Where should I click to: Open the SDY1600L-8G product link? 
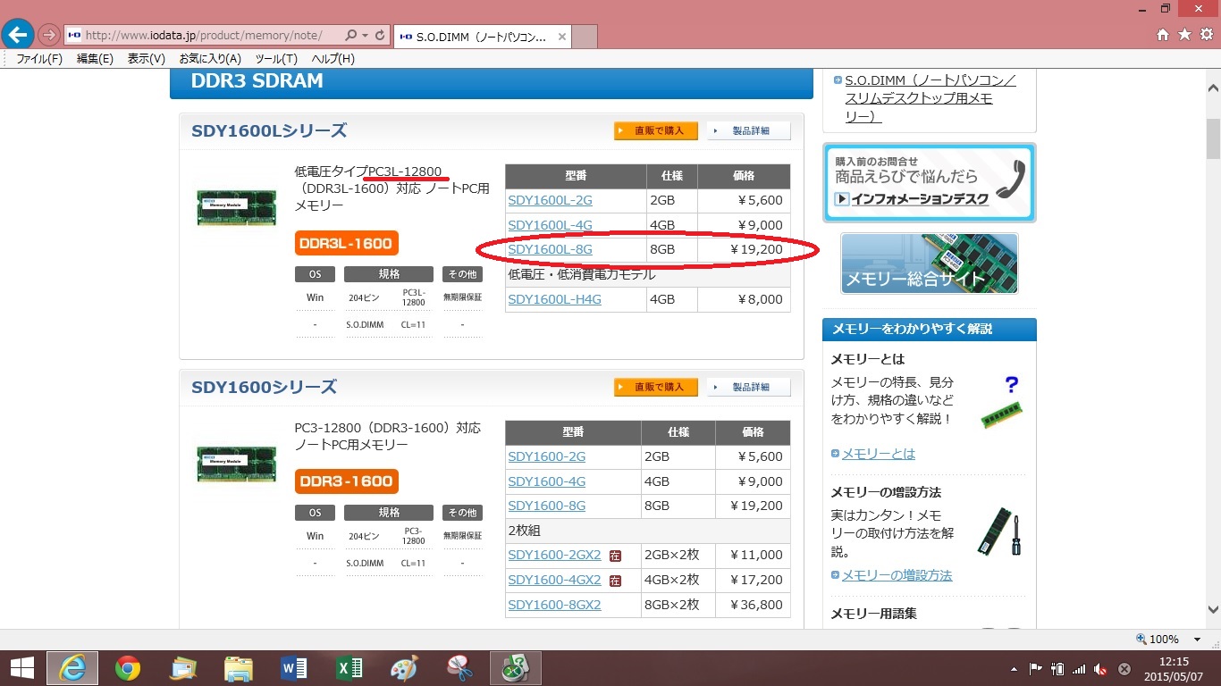(550, 249)
